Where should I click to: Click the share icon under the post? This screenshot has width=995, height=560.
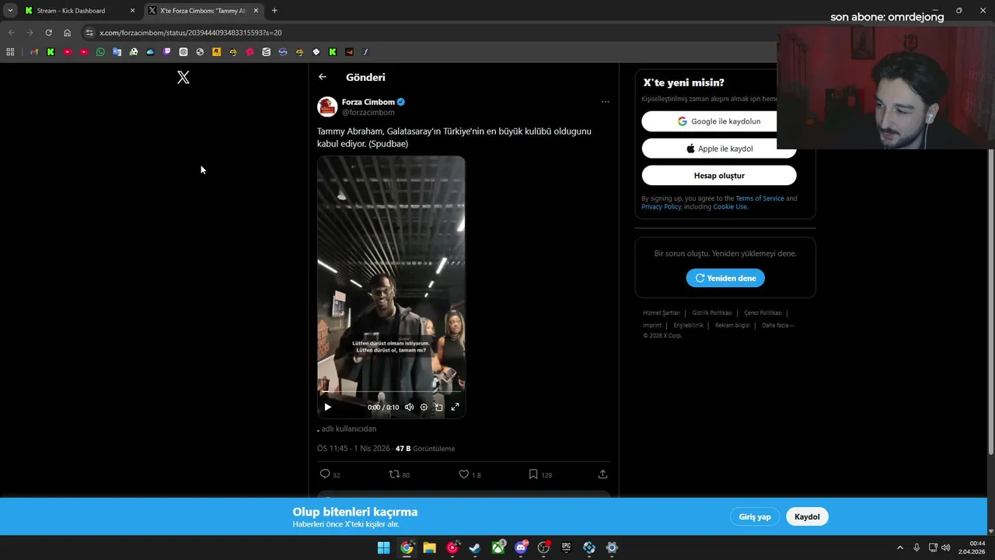(602, 474)
